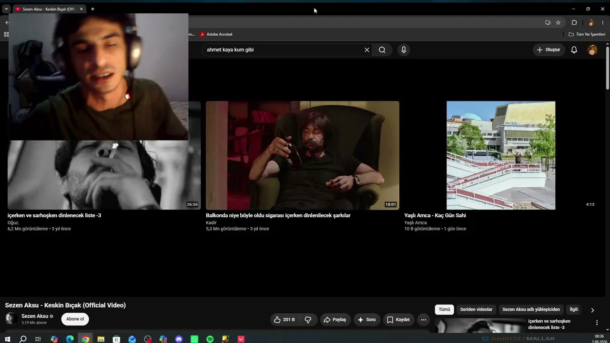Select Sezen Aksu adlı yükleyiciden chip

(531, 310)
